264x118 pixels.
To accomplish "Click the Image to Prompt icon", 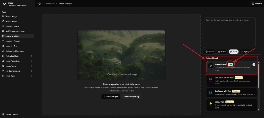I will [x=3, y=41].
